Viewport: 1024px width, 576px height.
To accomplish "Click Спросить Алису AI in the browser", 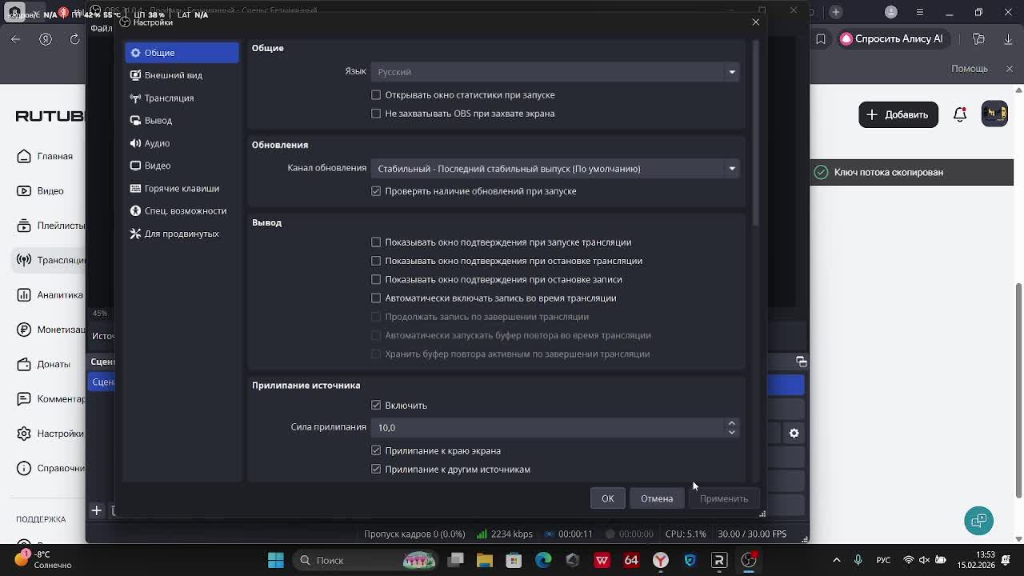I will coord(892,38).
